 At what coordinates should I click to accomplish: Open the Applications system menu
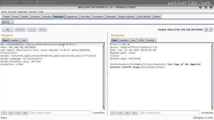point(10,2)
